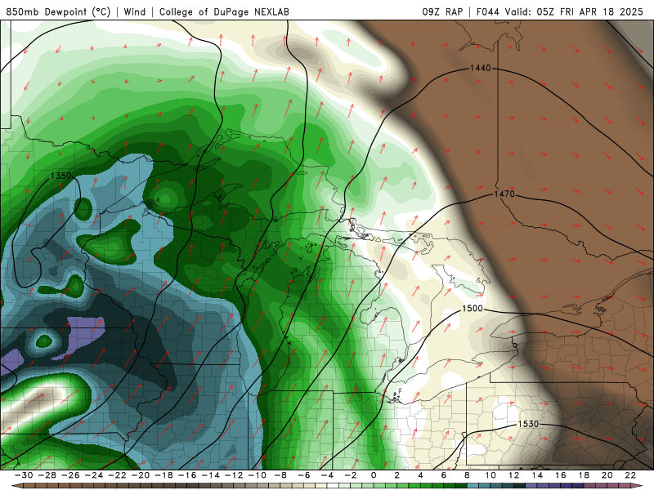Click the 'Valid: 05Z FRI APR 18 2025' text

(x=574, y=11)
